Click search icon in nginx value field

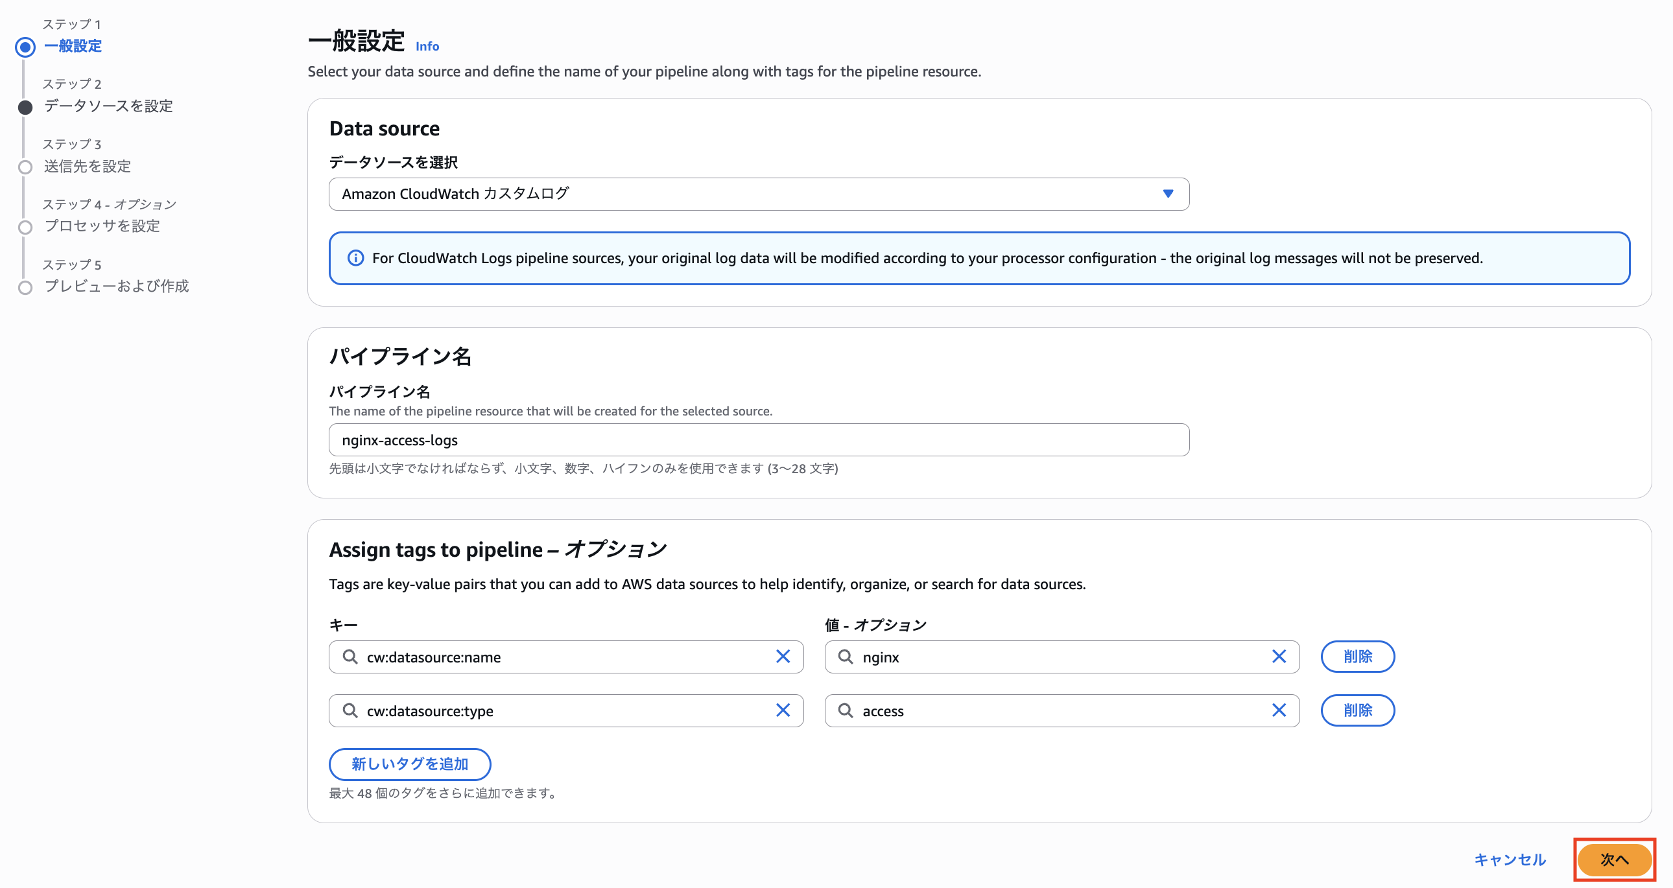[845, 656]
